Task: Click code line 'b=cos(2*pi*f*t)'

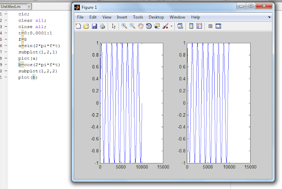Action: 39,65
